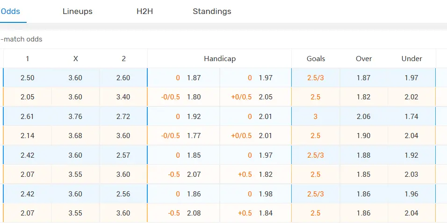
Task: Click home odds 2.61
Action: (28, 116)
